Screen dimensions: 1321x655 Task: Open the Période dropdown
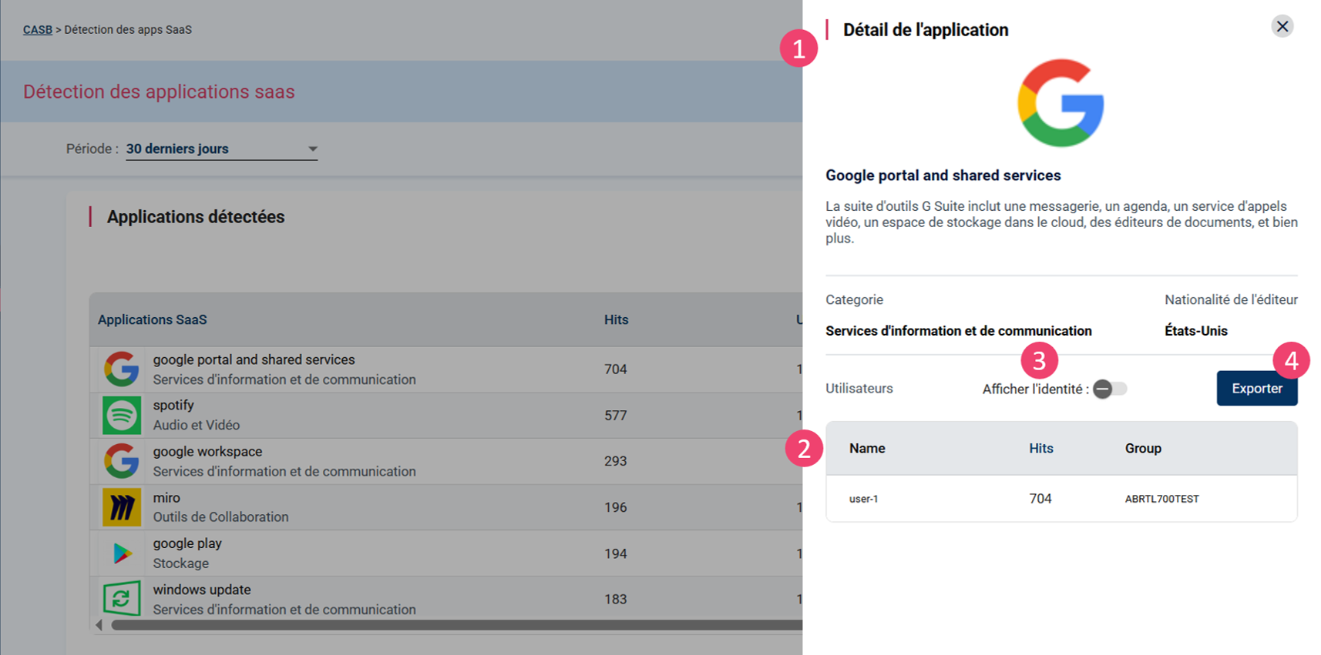(221, 149)
